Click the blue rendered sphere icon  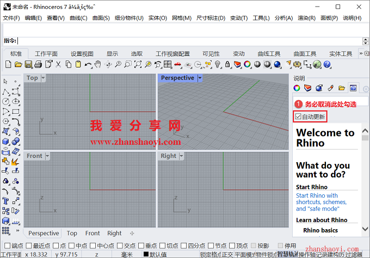[x=277, y=64]
